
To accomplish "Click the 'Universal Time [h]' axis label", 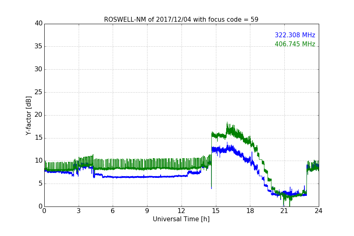I will point(181,219).
